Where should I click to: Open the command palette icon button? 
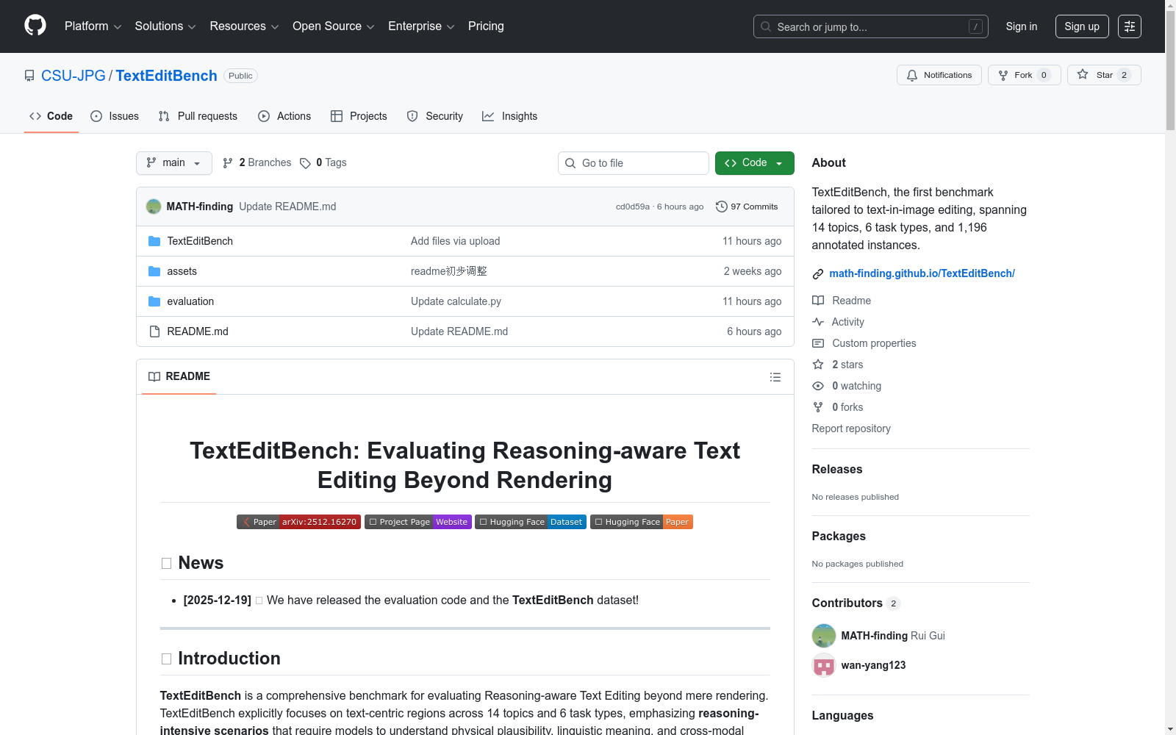pyautogui.click(x=1130, y=26)
